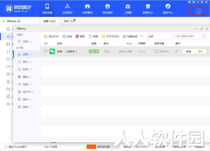This screenshot has width=210, height=151.
Task: Click the green WeChat app icon
Action: tap(52, 51)
